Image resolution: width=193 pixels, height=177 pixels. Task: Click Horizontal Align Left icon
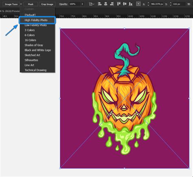tap(100, 4)
